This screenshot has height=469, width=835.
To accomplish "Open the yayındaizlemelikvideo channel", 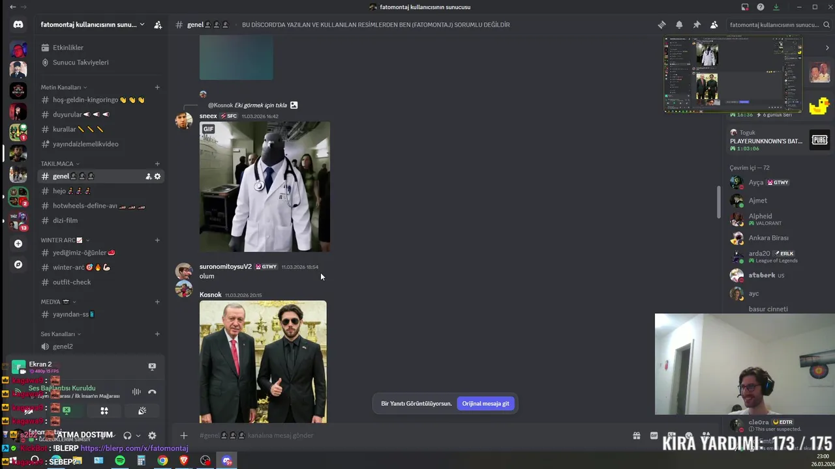I will point(99,144).
